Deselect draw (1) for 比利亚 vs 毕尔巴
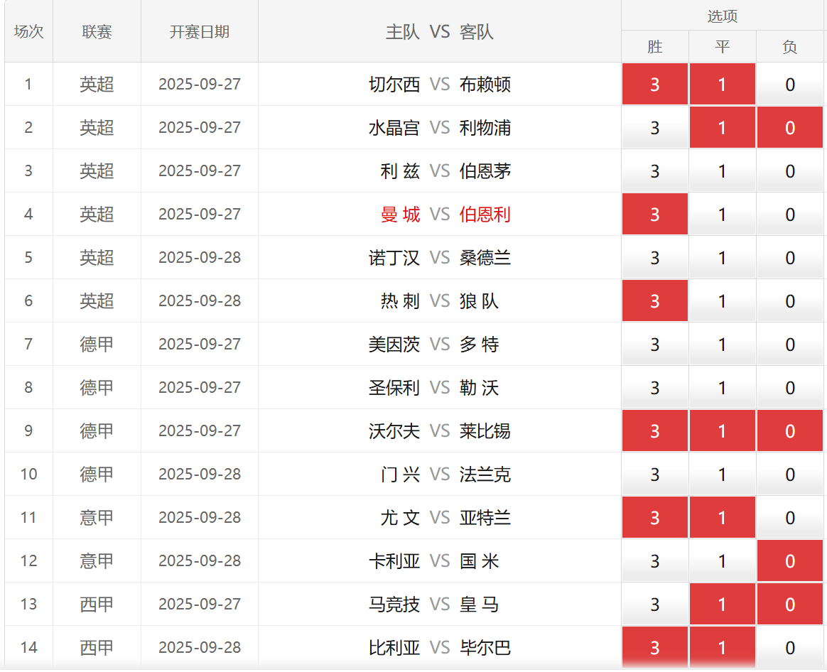Screen dimensions: 827x672 tap(722, 648)
